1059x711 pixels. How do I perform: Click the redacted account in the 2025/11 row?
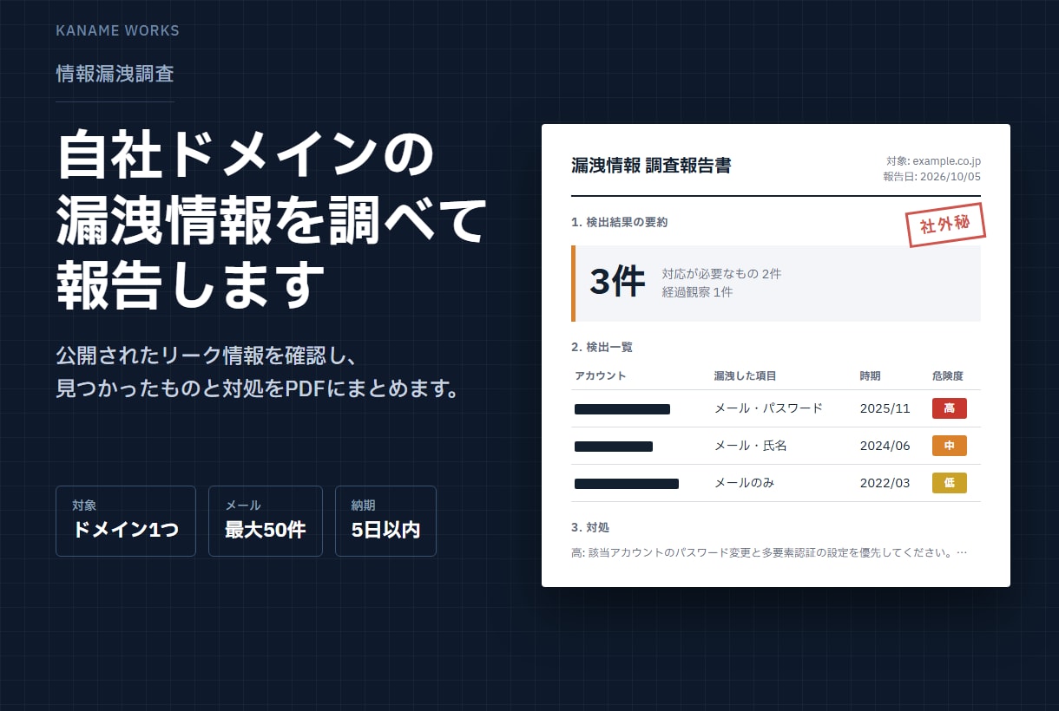click(x=622, y=409)
